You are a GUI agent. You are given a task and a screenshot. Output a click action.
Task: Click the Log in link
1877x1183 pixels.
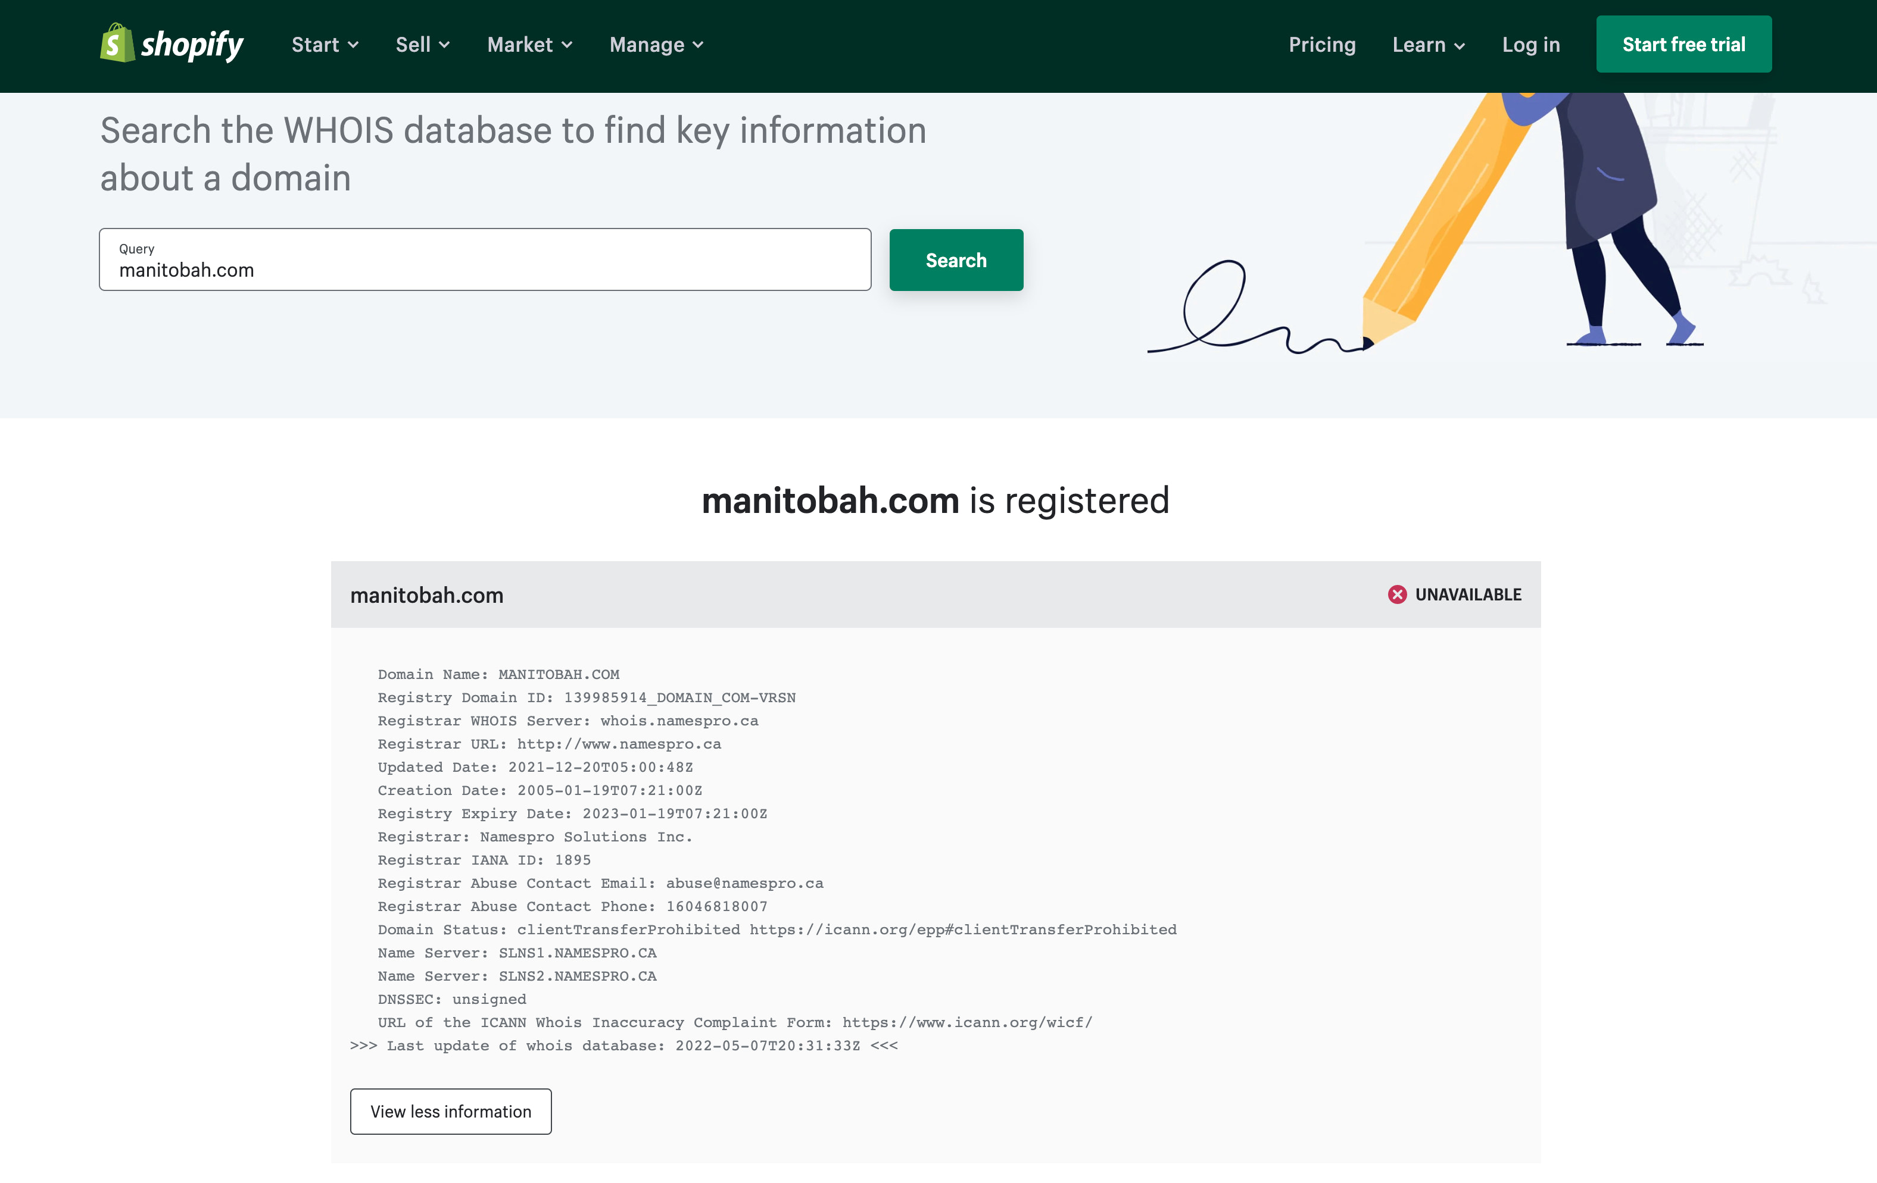pos(1530,45)
